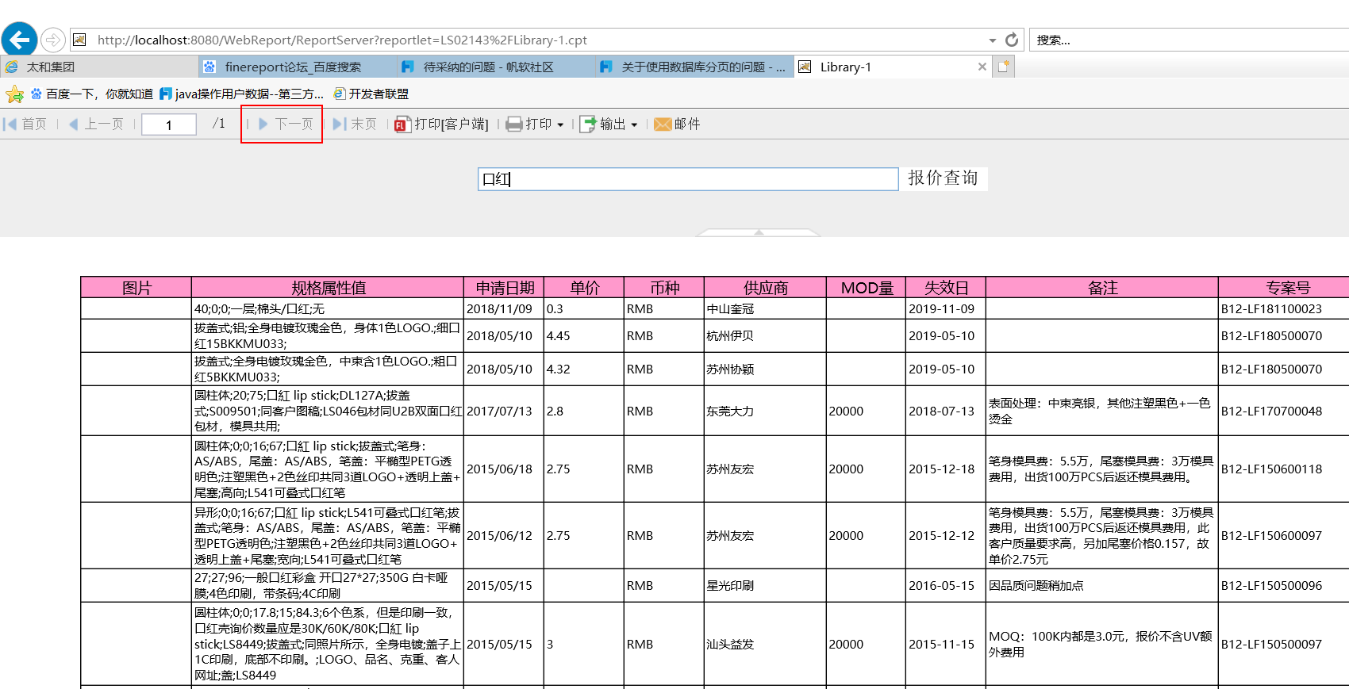The height and width of the screenshot is (689, 1349).
Task: Open the java操作用户数据 bookmark
Action: [x=242, y=94]
